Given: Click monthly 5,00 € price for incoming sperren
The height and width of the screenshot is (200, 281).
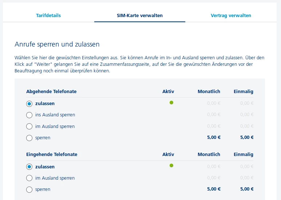Looking at the screenshot, I should [x=214, y=189].
